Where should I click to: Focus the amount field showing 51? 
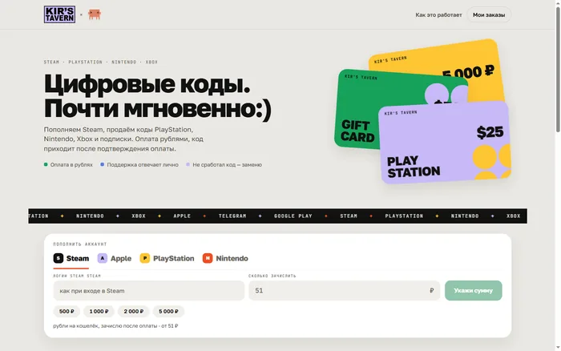[x=344, y=291]
